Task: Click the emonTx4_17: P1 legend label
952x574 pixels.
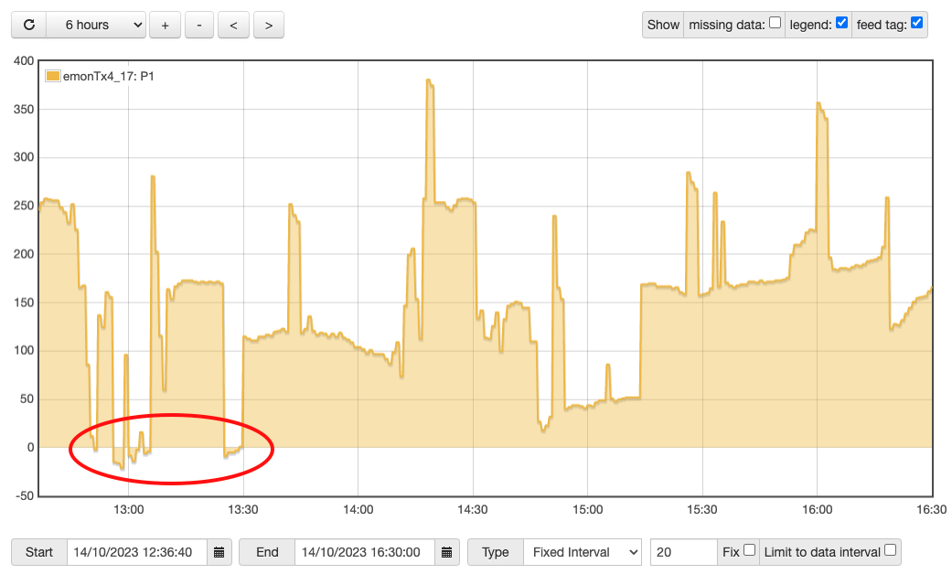Action: (109, 77)
